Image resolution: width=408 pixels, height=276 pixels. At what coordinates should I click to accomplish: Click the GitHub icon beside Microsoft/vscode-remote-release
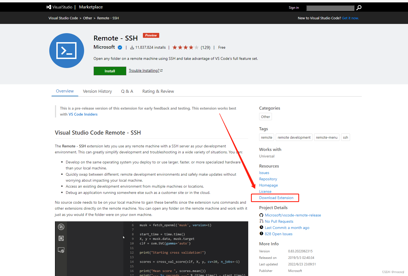[x=261, y=215]
